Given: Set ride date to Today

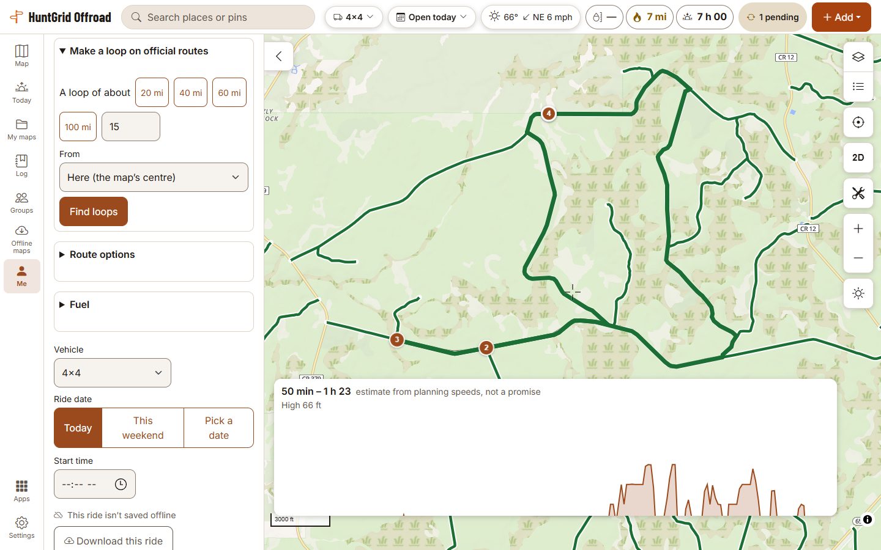Looking at the screenshot, I should point(78,428).
